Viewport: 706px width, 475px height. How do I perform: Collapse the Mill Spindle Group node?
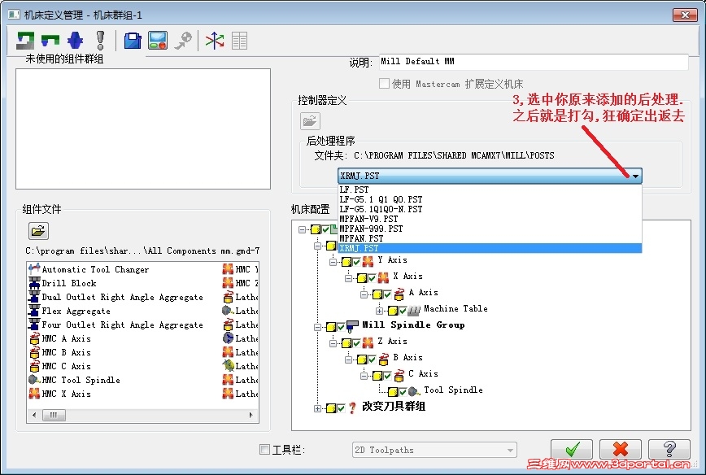(x=317, y=327)
